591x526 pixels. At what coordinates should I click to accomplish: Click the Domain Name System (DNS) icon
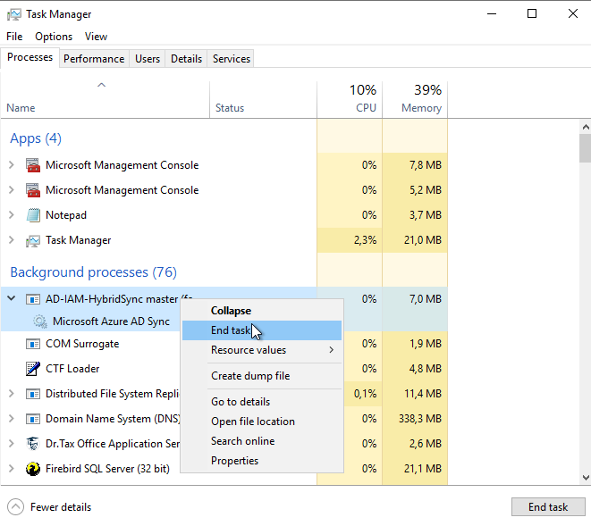(x=33, y=419)
